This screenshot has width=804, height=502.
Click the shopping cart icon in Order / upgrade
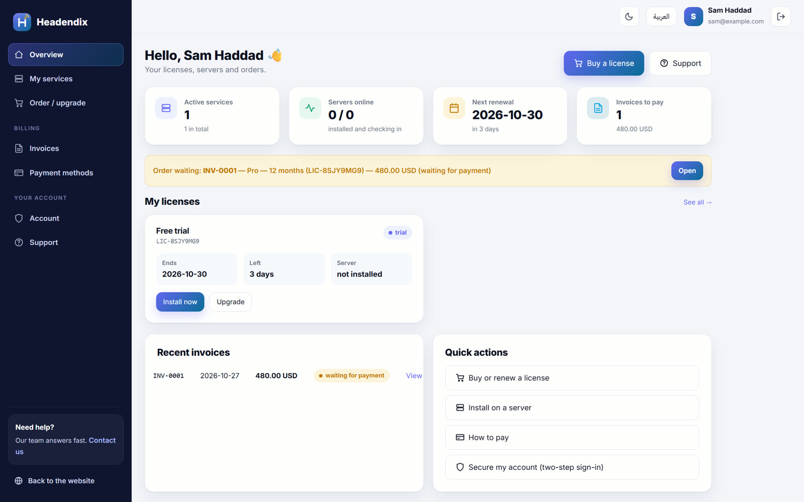pyautogui.click(x=19, y=103)
